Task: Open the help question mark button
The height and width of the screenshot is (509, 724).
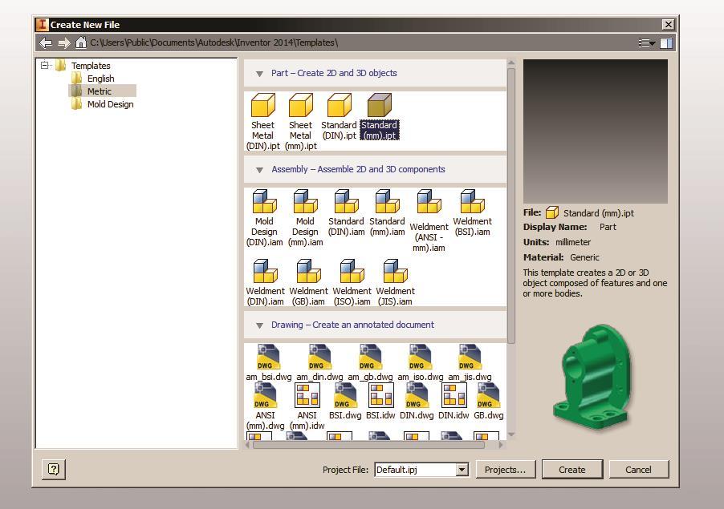Action: 54,470
